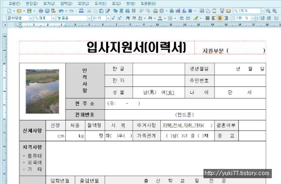This screenshot has height=184, width=281.
Task: Open the 도구(K) menu
Action: click(x=100, y=3)
